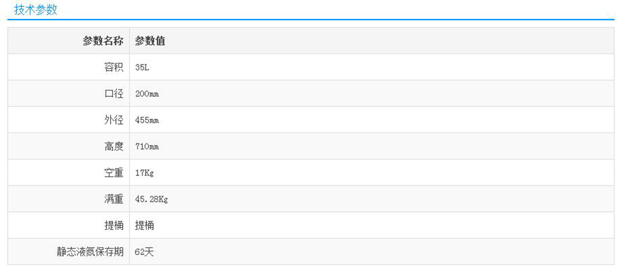Screen dimensions: 620x269
Task: Select the 710mm value cell
Action: pyautogui.click(x=147, y=146)
